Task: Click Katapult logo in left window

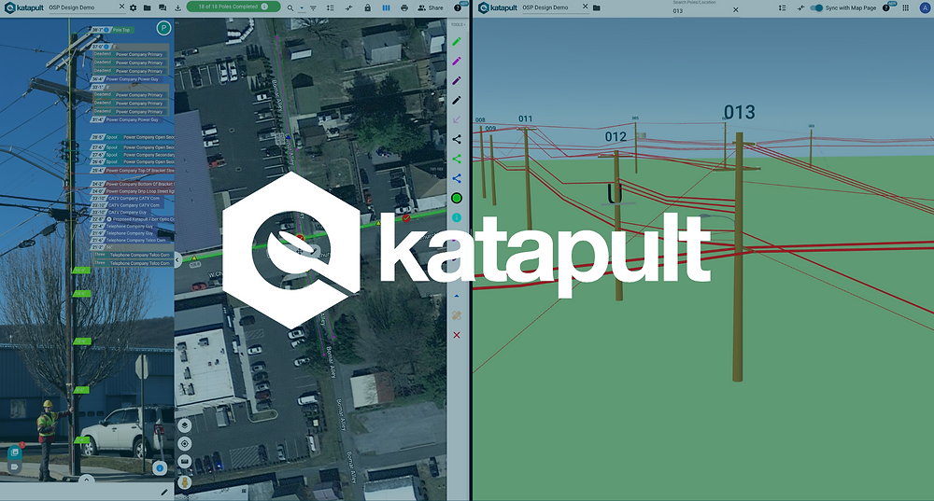Action: pyautogui.click(x=24, y=7)
